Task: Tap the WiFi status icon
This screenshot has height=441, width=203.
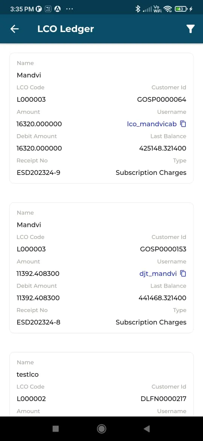Action: (x=168, y=9)
